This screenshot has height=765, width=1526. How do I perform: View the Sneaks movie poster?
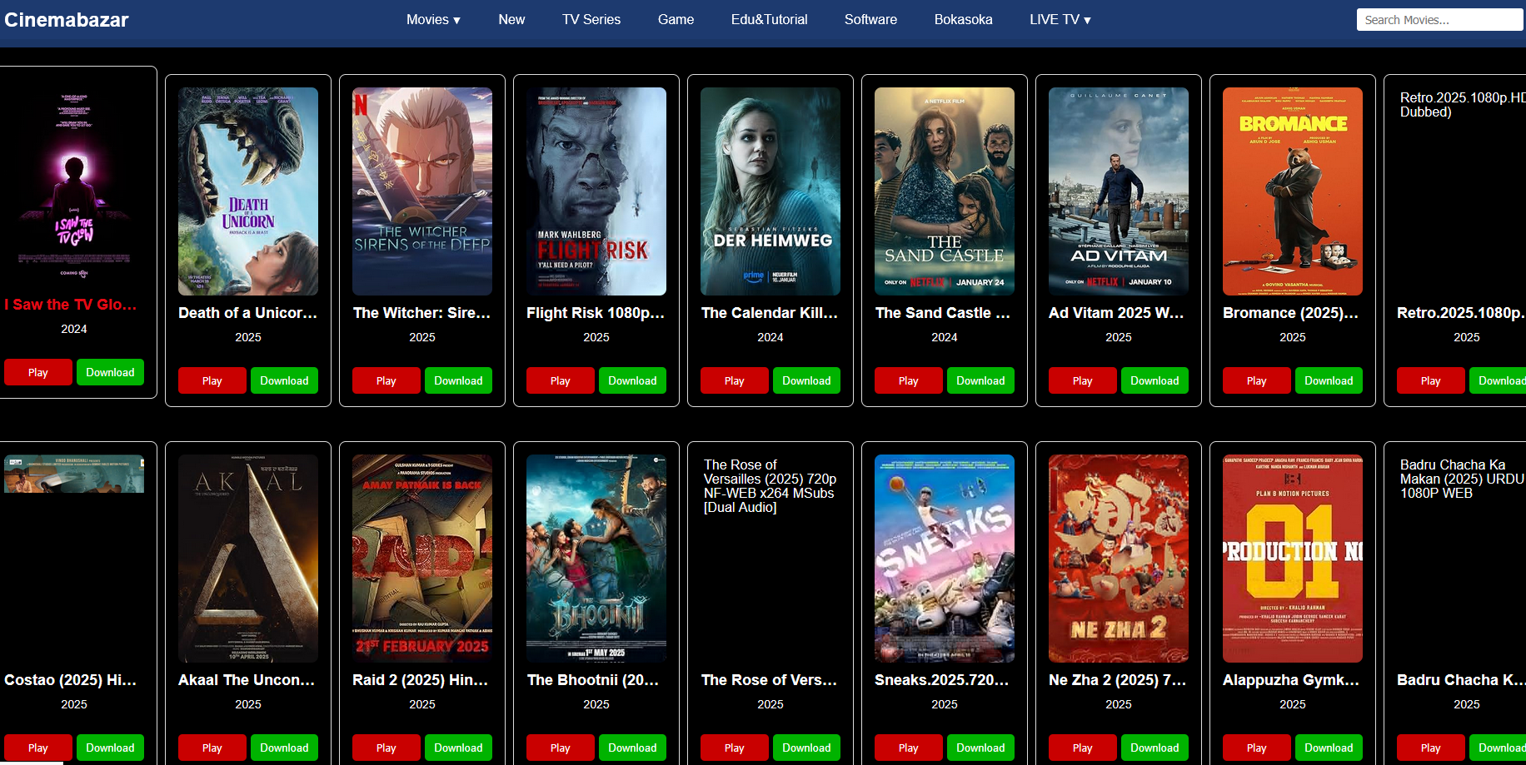point(945,559)
